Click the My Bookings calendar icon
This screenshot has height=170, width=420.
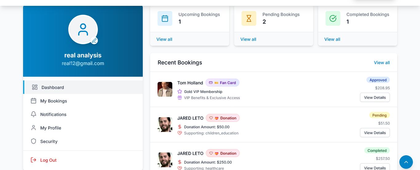pos(34,101)
